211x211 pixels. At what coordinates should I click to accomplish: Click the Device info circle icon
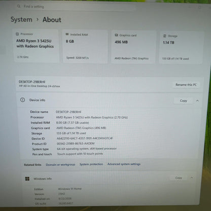[x=22, y=100]
